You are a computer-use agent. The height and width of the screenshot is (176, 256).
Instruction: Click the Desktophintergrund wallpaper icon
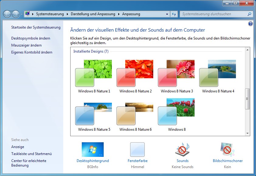pos(92,149)
